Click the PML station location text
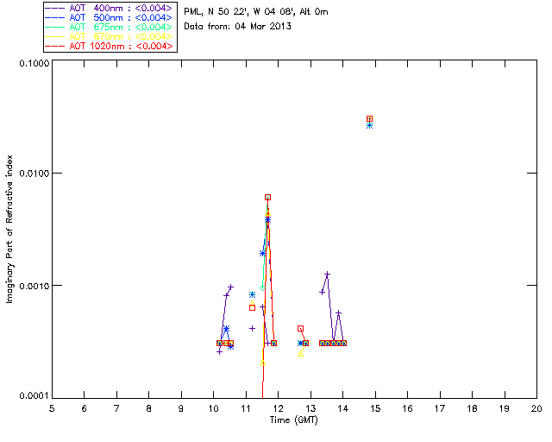The width and height of the screenshot is (552, 442). point(256,12)
